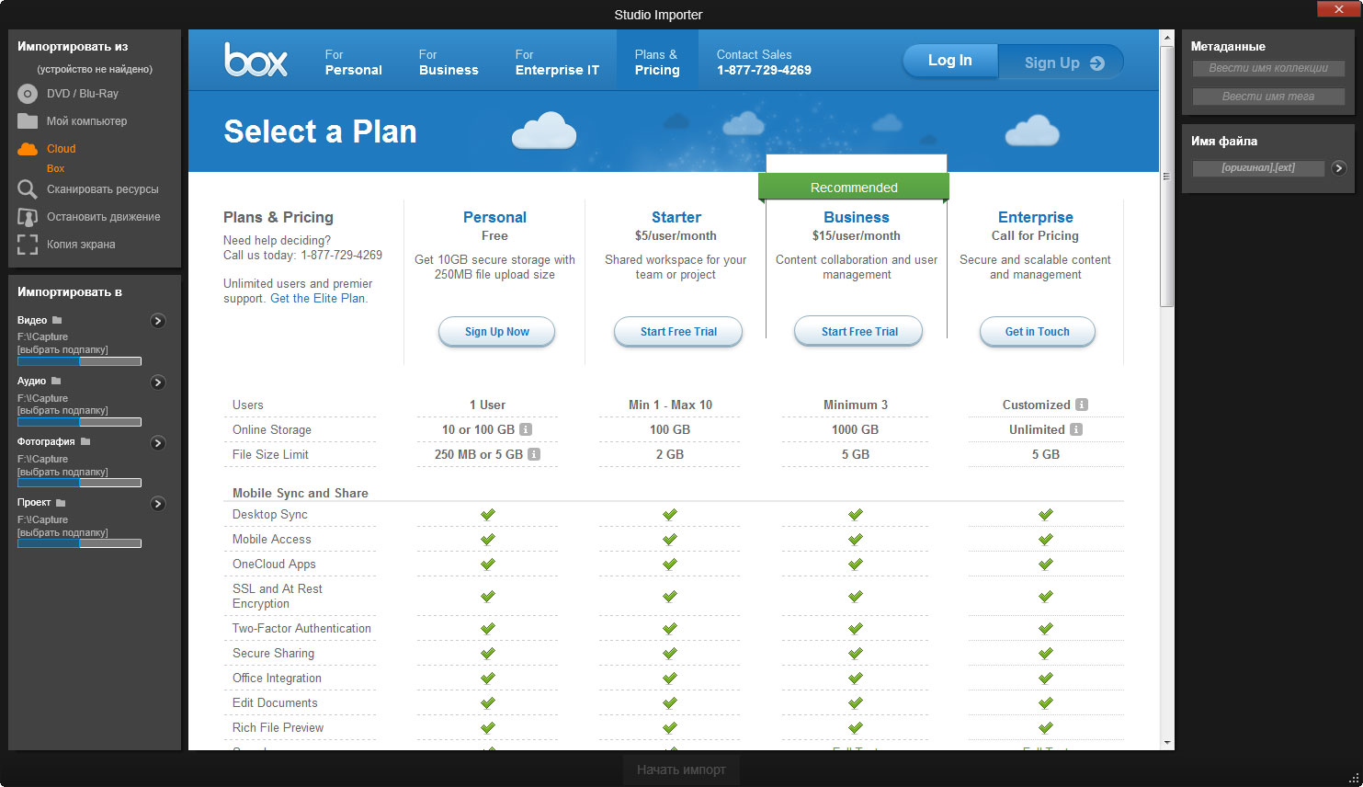1363x787 pixels.
Task: Click the green Recommended banner
Action: (854, 188)
